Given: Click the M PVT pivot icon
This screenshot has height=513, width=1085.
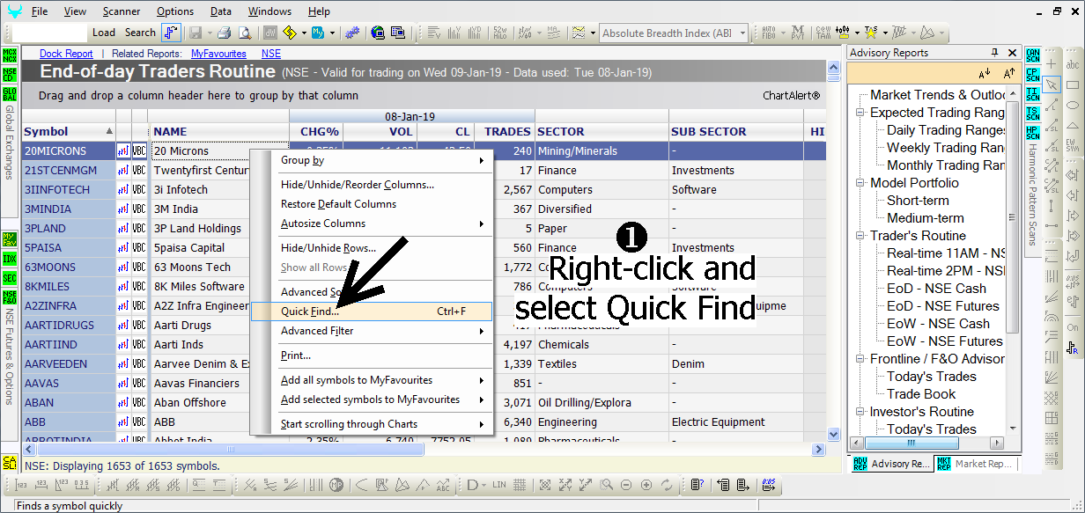Looking at the screenshot, I should point(798,33).
